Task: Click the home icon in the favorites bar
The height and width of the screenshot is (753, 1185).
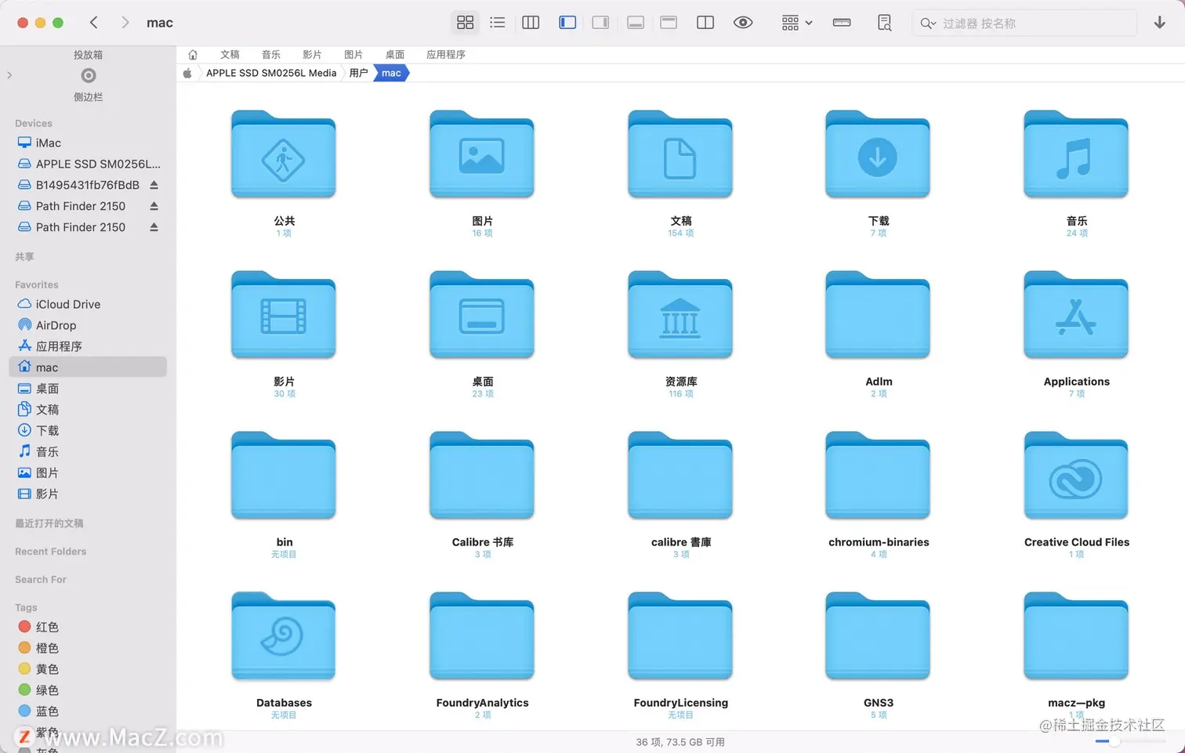Action: point(193,55)
